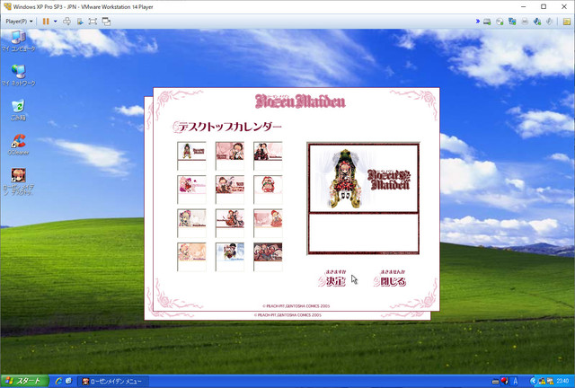Choose the first calendar thumbnail in row two
The image size is (575, 388).
[191, 190]
